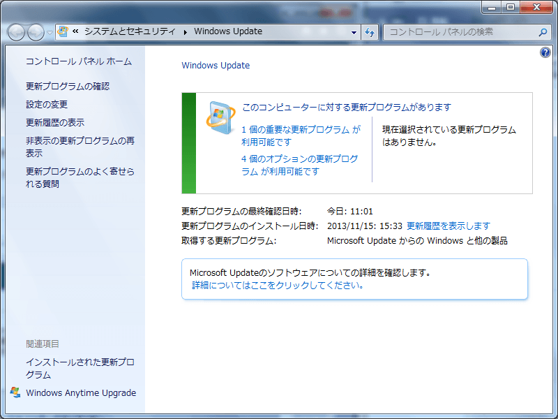Viewport: 558px width, 419px height.
Task: Click label 更新プログラムの最終確認日時
Action: tap(241, 212)
